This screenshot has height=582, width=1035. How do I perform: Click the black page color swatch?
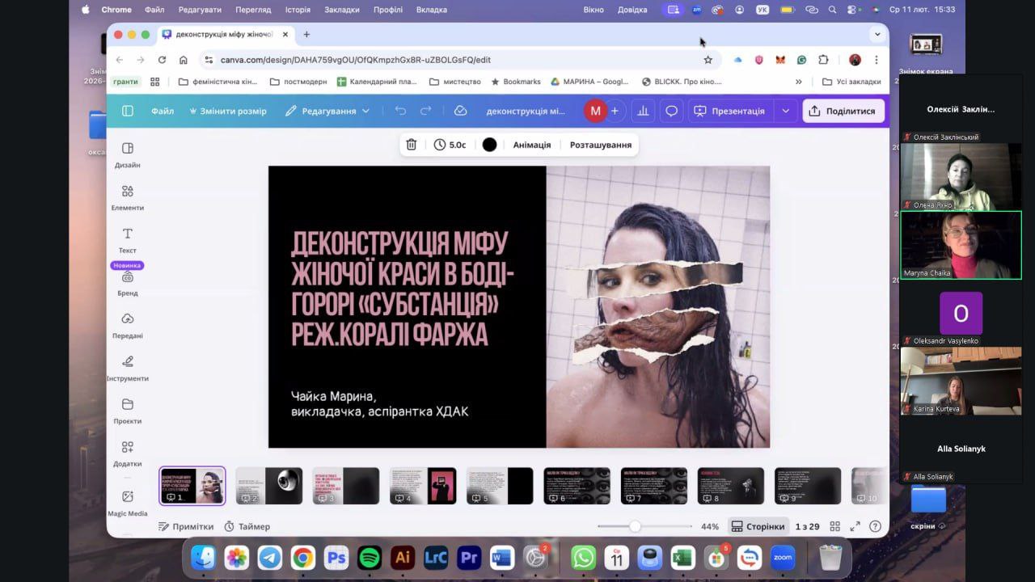[489, 145]
